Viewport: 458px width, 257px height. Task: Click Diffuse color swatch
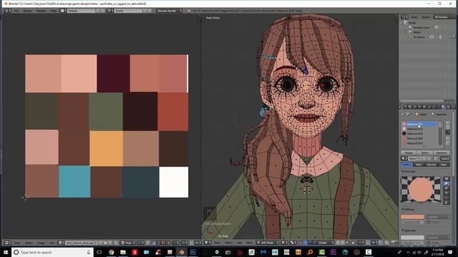(412, 217)
